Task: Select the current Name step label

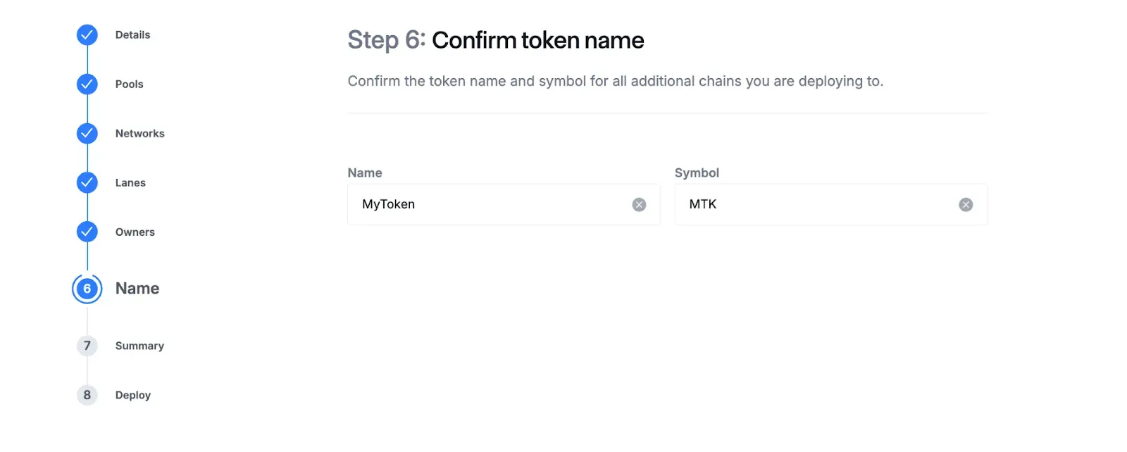Action: click(137, 289)
